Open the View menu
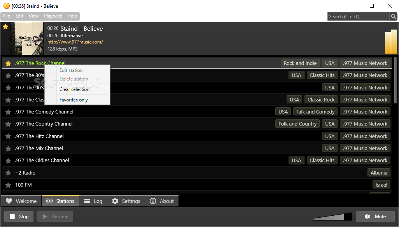This screenshot has width=399, height=227. tap(33, 16)
